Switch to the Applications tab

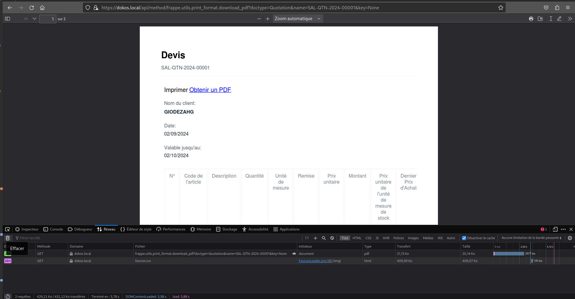(x=286, y=229)
